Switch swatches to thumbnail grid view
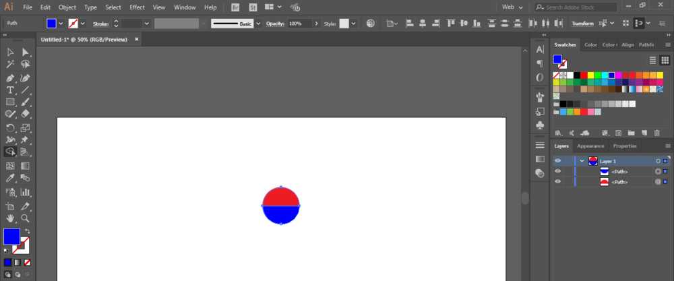This screenshot has width=674, height=281. click(665, 60)
